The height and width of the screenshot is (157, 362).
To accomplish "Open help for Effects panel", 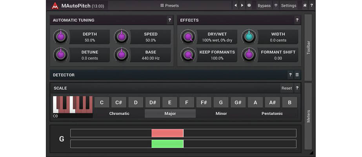I will pos(297,20).
